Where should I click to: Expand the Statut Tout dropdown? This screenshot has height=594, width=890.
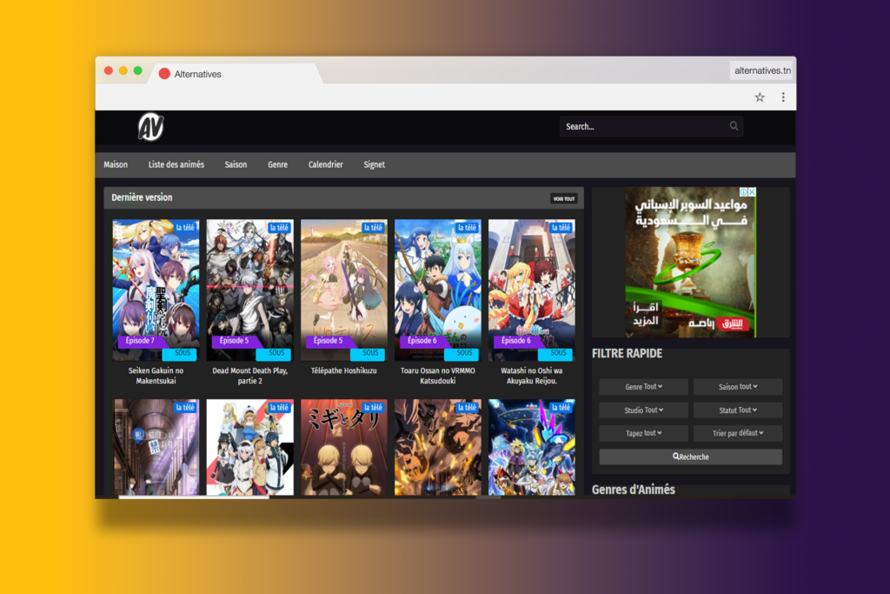(x=738, y=410)
